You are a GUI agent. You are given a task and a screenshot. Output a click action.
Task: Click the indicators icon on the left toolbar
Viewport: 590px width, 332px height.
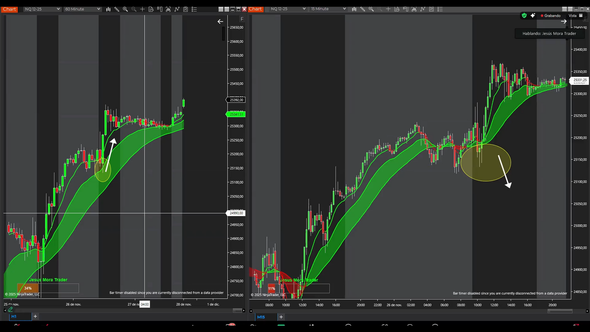(x=168, y=9)
